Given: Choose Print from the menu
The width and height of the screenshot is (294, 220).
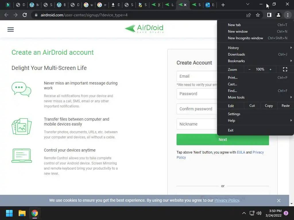Looking at the screenshot, I should tap(255, 77).
